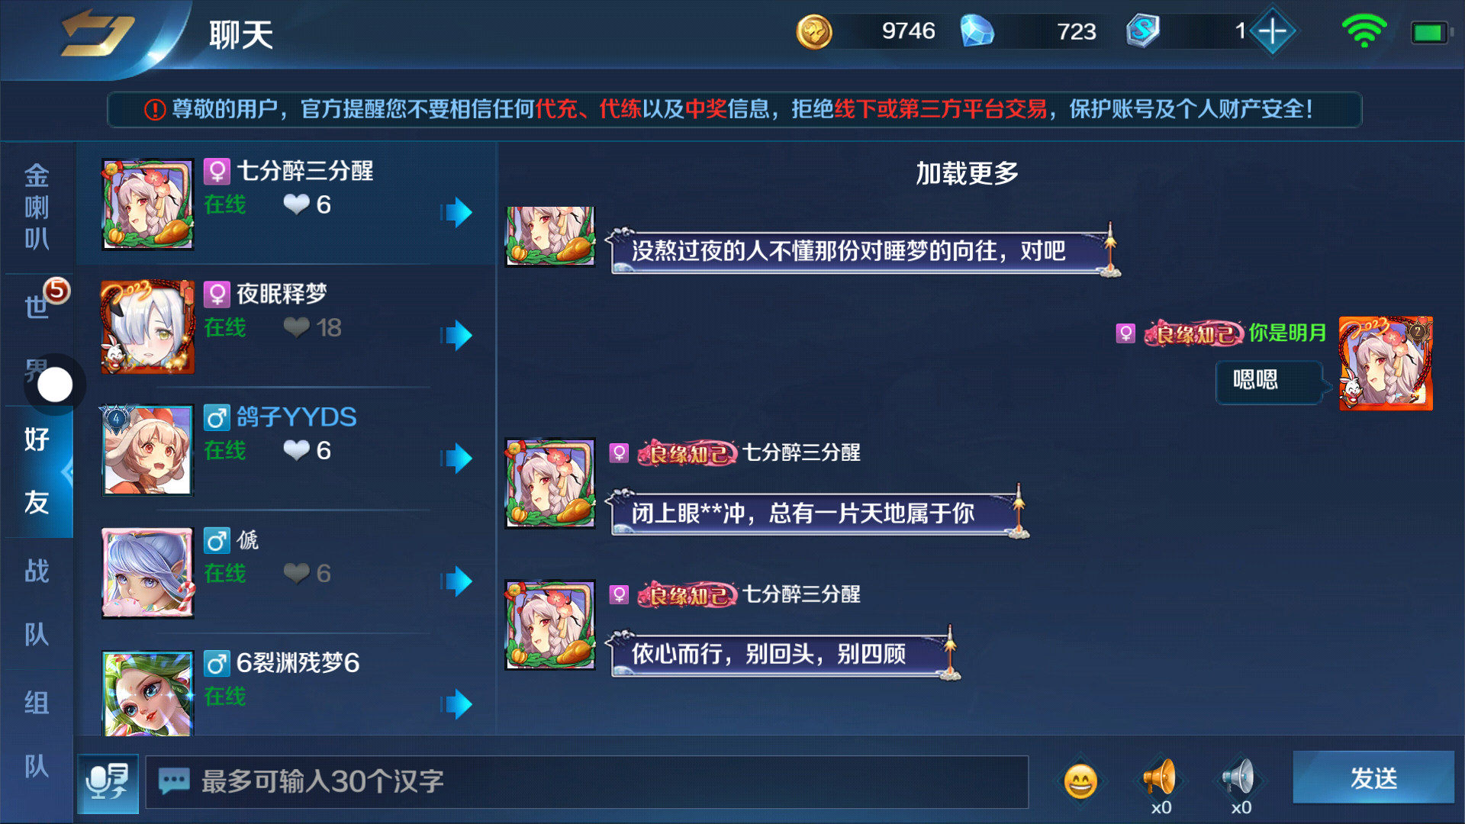The width and height of the screenshot is (1465, 824).
Task: Select the silver horn speaker icon
Action: tap(1240, 778)
